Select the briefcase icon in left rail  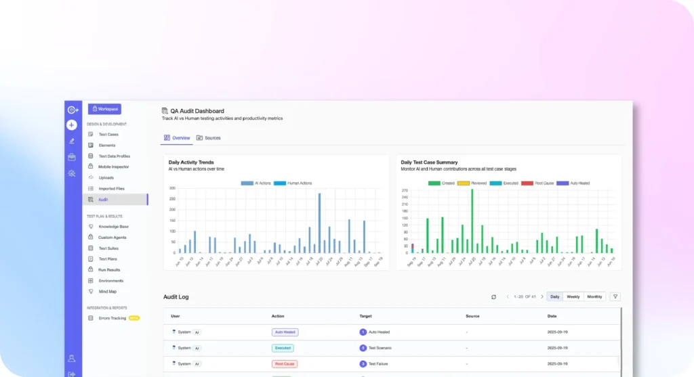tap(72, 157)
